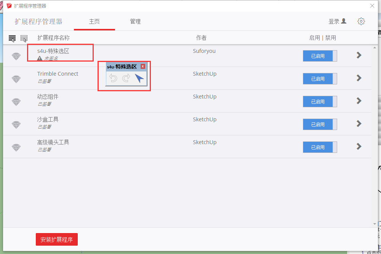Select the 主页 tab
381x254 pixels.
point(94,22)
